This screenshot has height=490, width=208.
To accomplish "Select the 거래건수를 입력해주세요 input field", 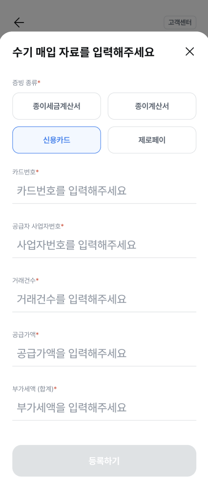I will pos(104,299).
